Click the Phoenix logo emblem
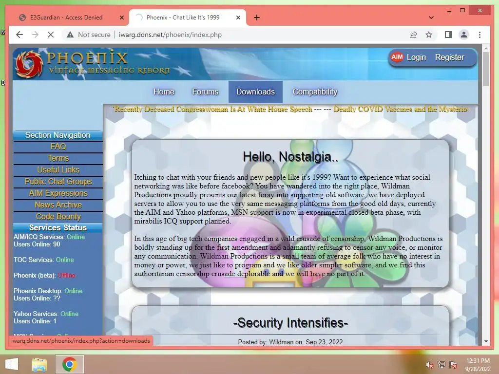Screen dimensions: 499x374 (29, 64)
